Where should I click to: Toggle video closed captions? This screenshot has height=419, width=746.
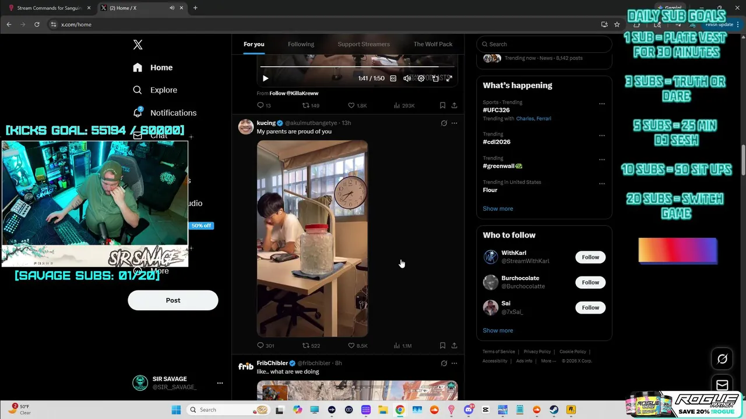(x=393, y=79)
